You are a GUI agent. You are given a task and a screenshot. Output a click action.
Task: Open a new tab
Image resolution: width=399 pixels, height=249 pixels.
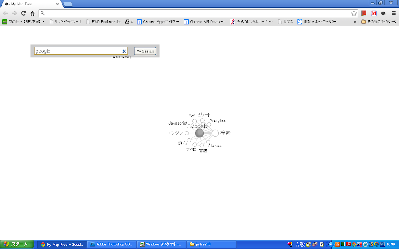pyautogui.click(x=68, y=4)
